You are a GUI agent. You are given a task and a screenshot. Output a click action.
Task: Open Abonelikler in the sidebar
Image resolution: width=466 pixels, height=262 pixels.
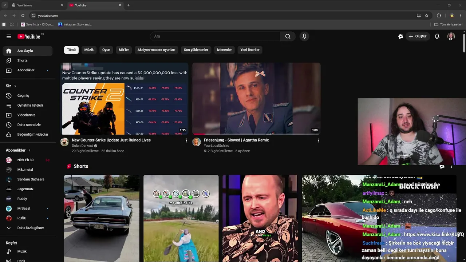click(x=28, y=70)
